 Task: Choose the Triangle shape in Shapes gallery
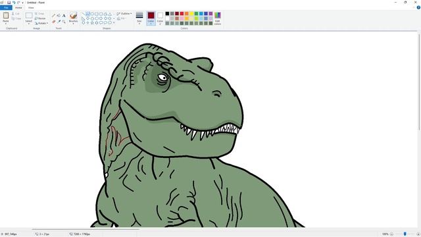(x=110, y=14)
